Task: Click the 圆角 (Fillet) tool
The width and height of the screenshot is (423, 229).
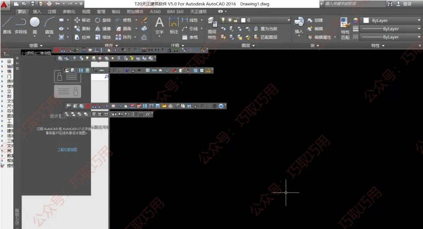Action: 123,28
